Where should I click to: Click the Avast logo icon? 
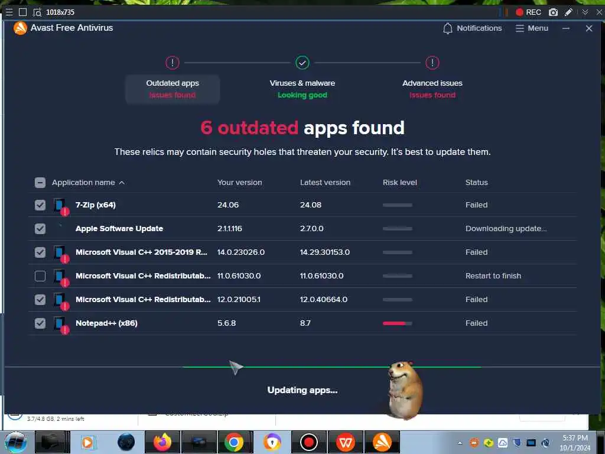[x=20, y=28]
